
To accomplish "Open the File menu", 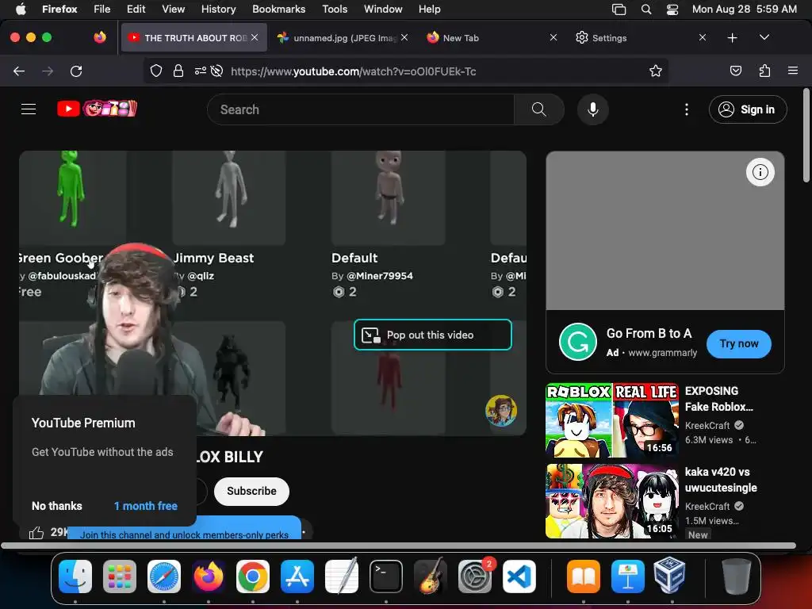I will tap(101, 10).
